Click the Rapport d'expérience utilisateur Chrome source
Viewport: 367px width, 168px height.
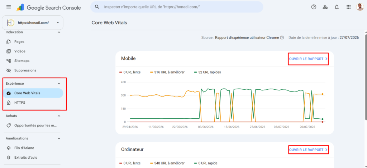pyautogui.click(x=247, y=38)
